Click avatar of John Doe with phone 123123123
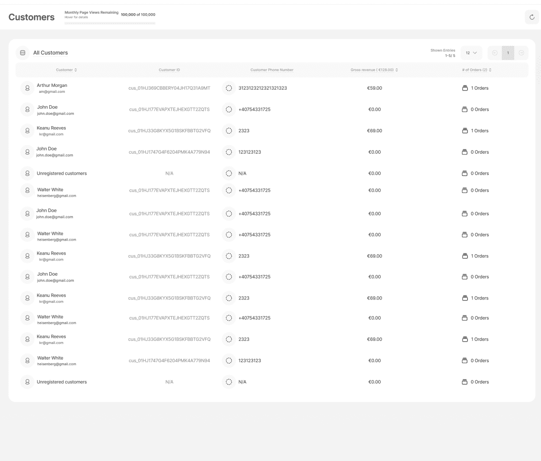541x461 pixels. pyautogui.click(x=27, y=152)
